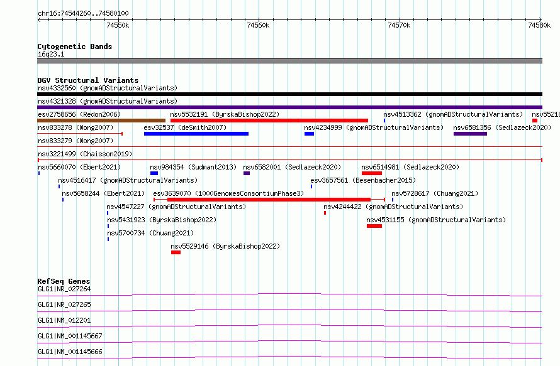Open nsv4516417 gnomAD variant label
The width and height of the screenshot is (560, 366).
tap(128, 180)
